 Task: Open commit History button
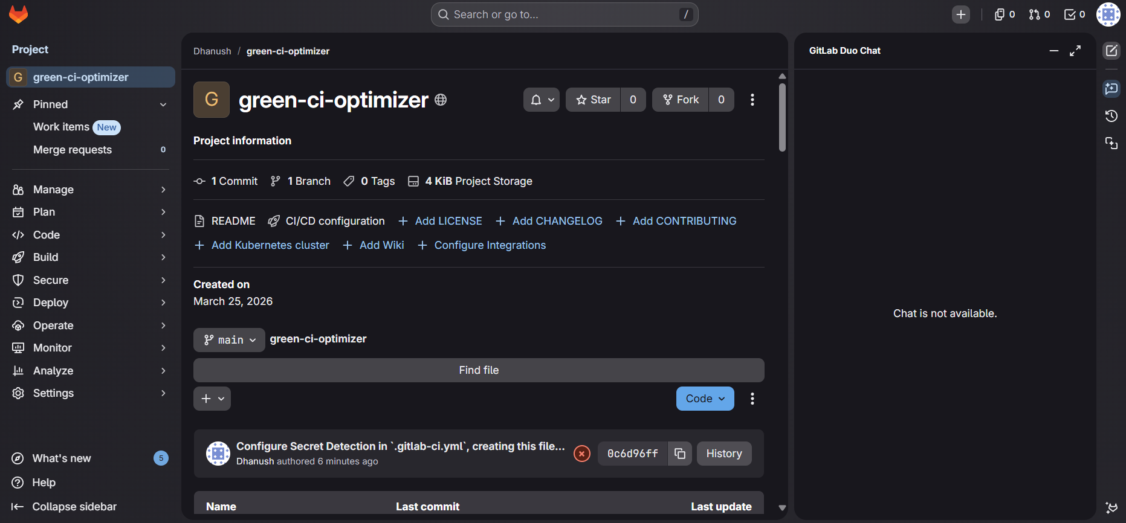tap(724, 454)
